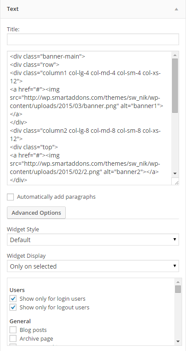Click the textarea scroll up arrow
The width and height of the screenshot is (186, 351).
(x=175, y=55)
